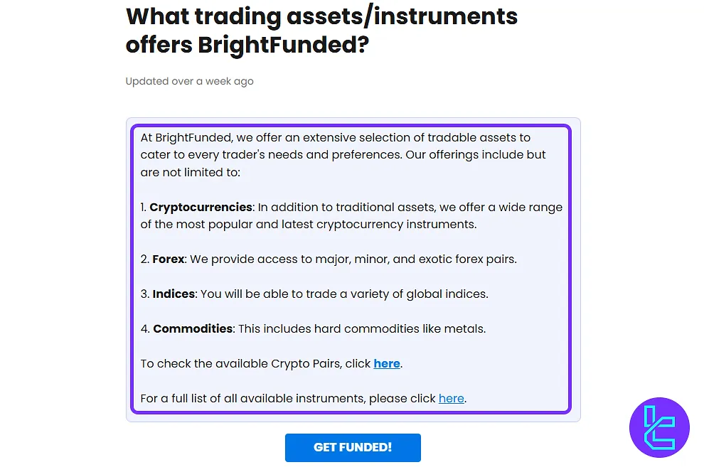Click the "Updated over a week ago" timestamp
The width and height of the screenshot is (704, 472).
[x=189, y=81]
